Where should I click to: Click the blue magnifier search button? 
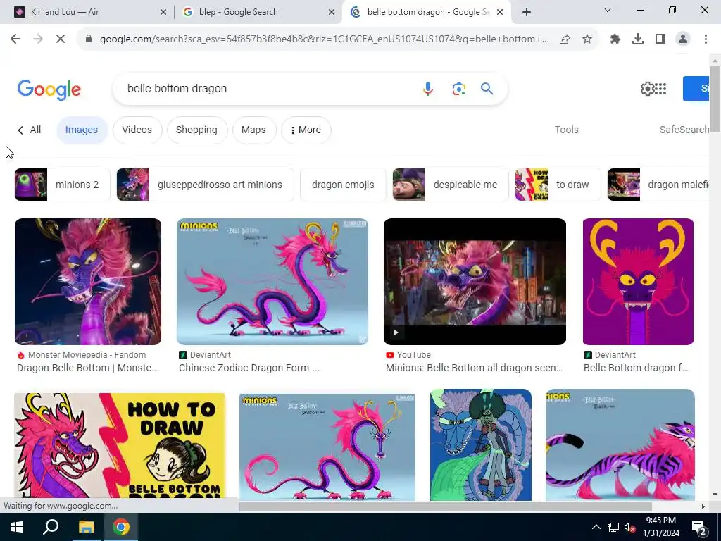coord(487,88)
